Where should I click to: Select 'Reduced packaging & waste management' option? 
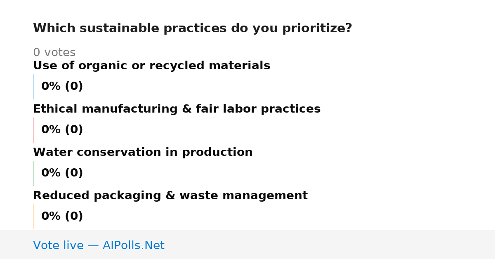click(170, 196)
